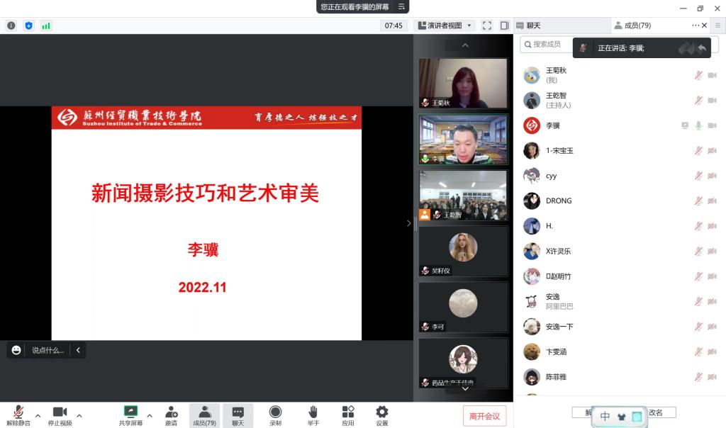Open 共享屏幕 screen share icon
Viewport: 726px width, 428px height.
coord(130,415)
